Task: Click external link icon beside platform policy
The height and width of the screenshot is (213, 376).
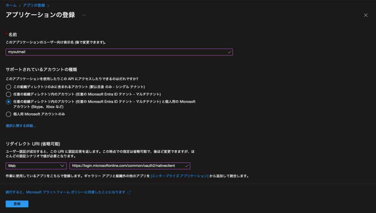Action: click(129, 192)
